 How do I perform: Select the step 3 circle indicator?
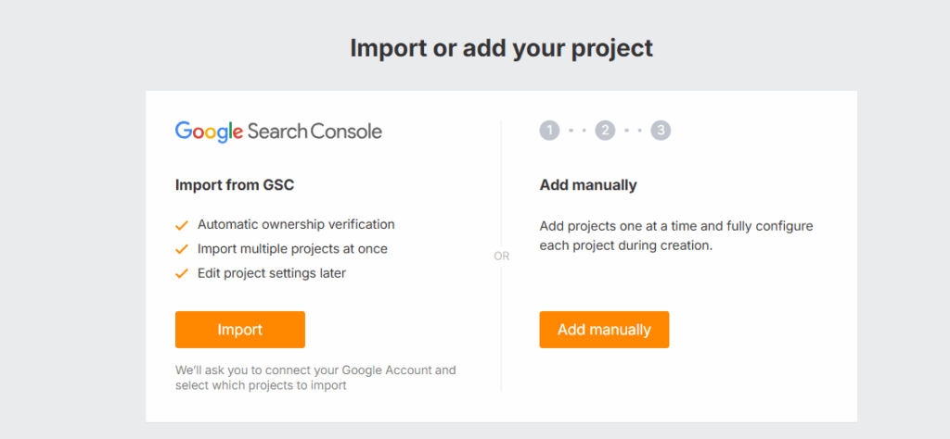click(x=661, y=131)
